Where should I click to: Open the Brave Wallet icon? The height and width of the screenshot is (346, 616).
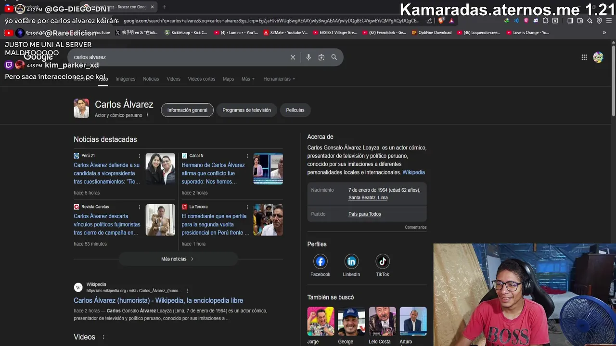coord(580,21)
